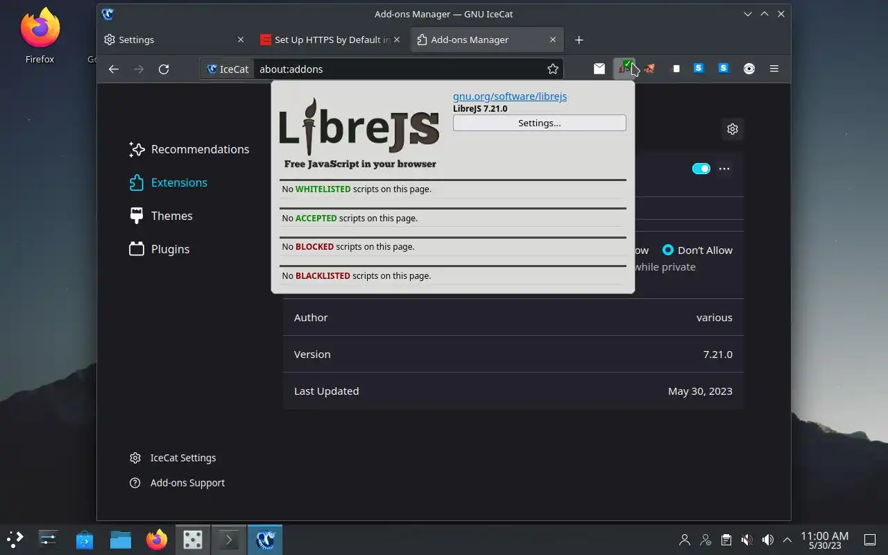The height and width of the screenshot is (555, 888).
Task: Click the LibreJS Settings... button
Action: click(539, 123)
